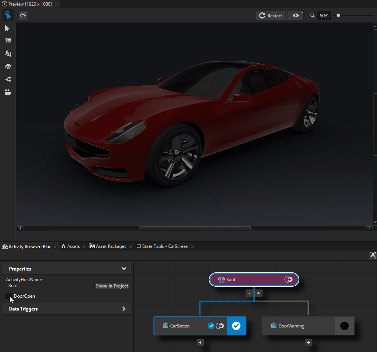Select the text annotation tool
Viewport: 377px width, 352px height.
tap(8, 54)
